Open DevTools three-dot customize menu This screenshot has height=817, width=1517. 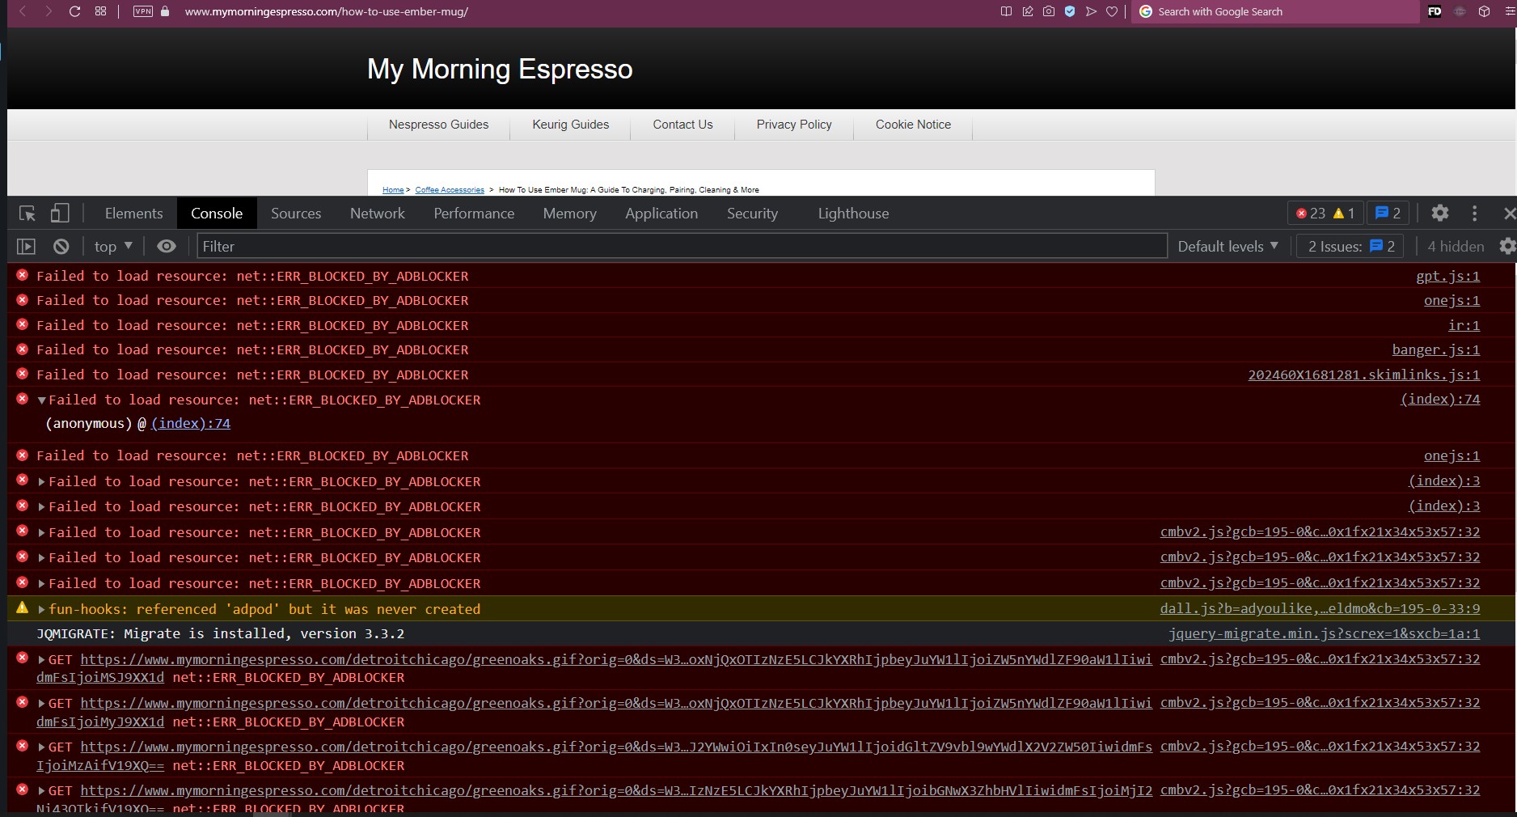pyautogui.click(x=1474, y=214)
